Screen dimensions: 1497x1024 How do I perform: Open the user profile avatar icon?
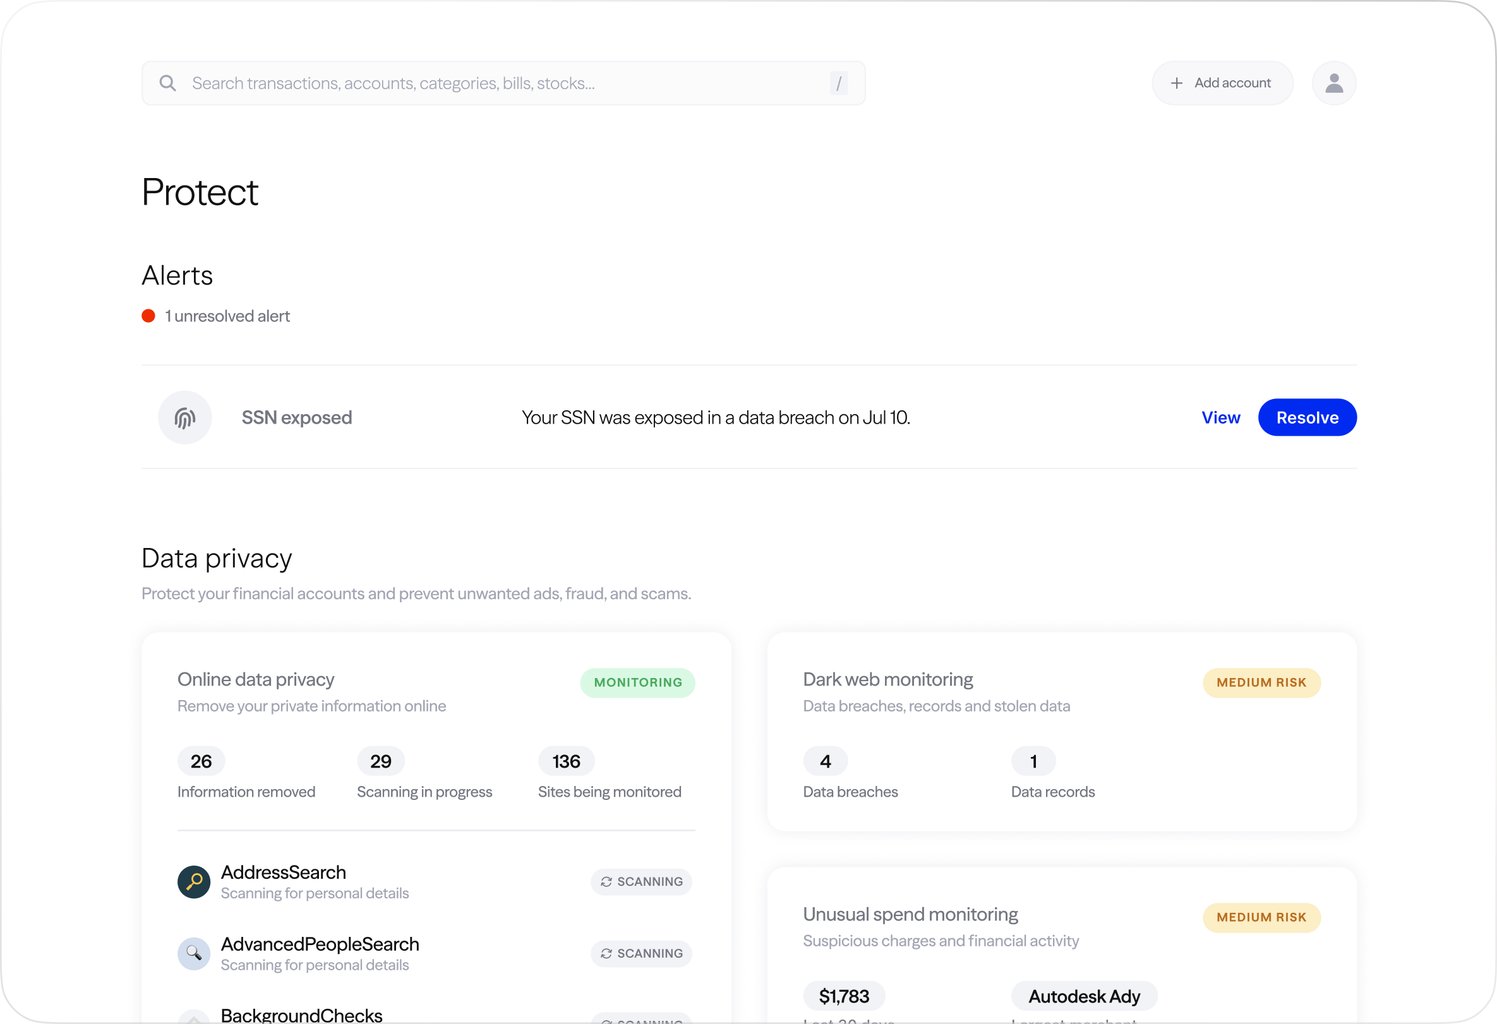[x=1333, y=83]
